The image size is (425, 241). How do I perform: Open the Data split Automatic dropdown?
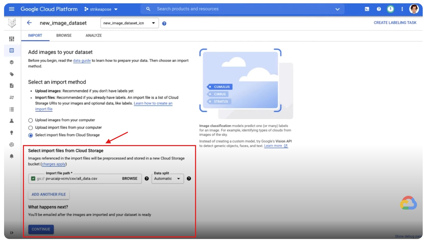pos(167,178)
